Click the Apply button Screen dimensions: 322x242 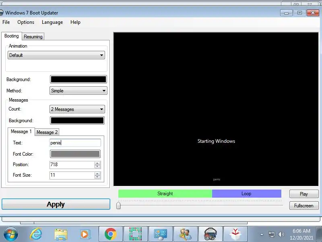(x=56, y=204)
